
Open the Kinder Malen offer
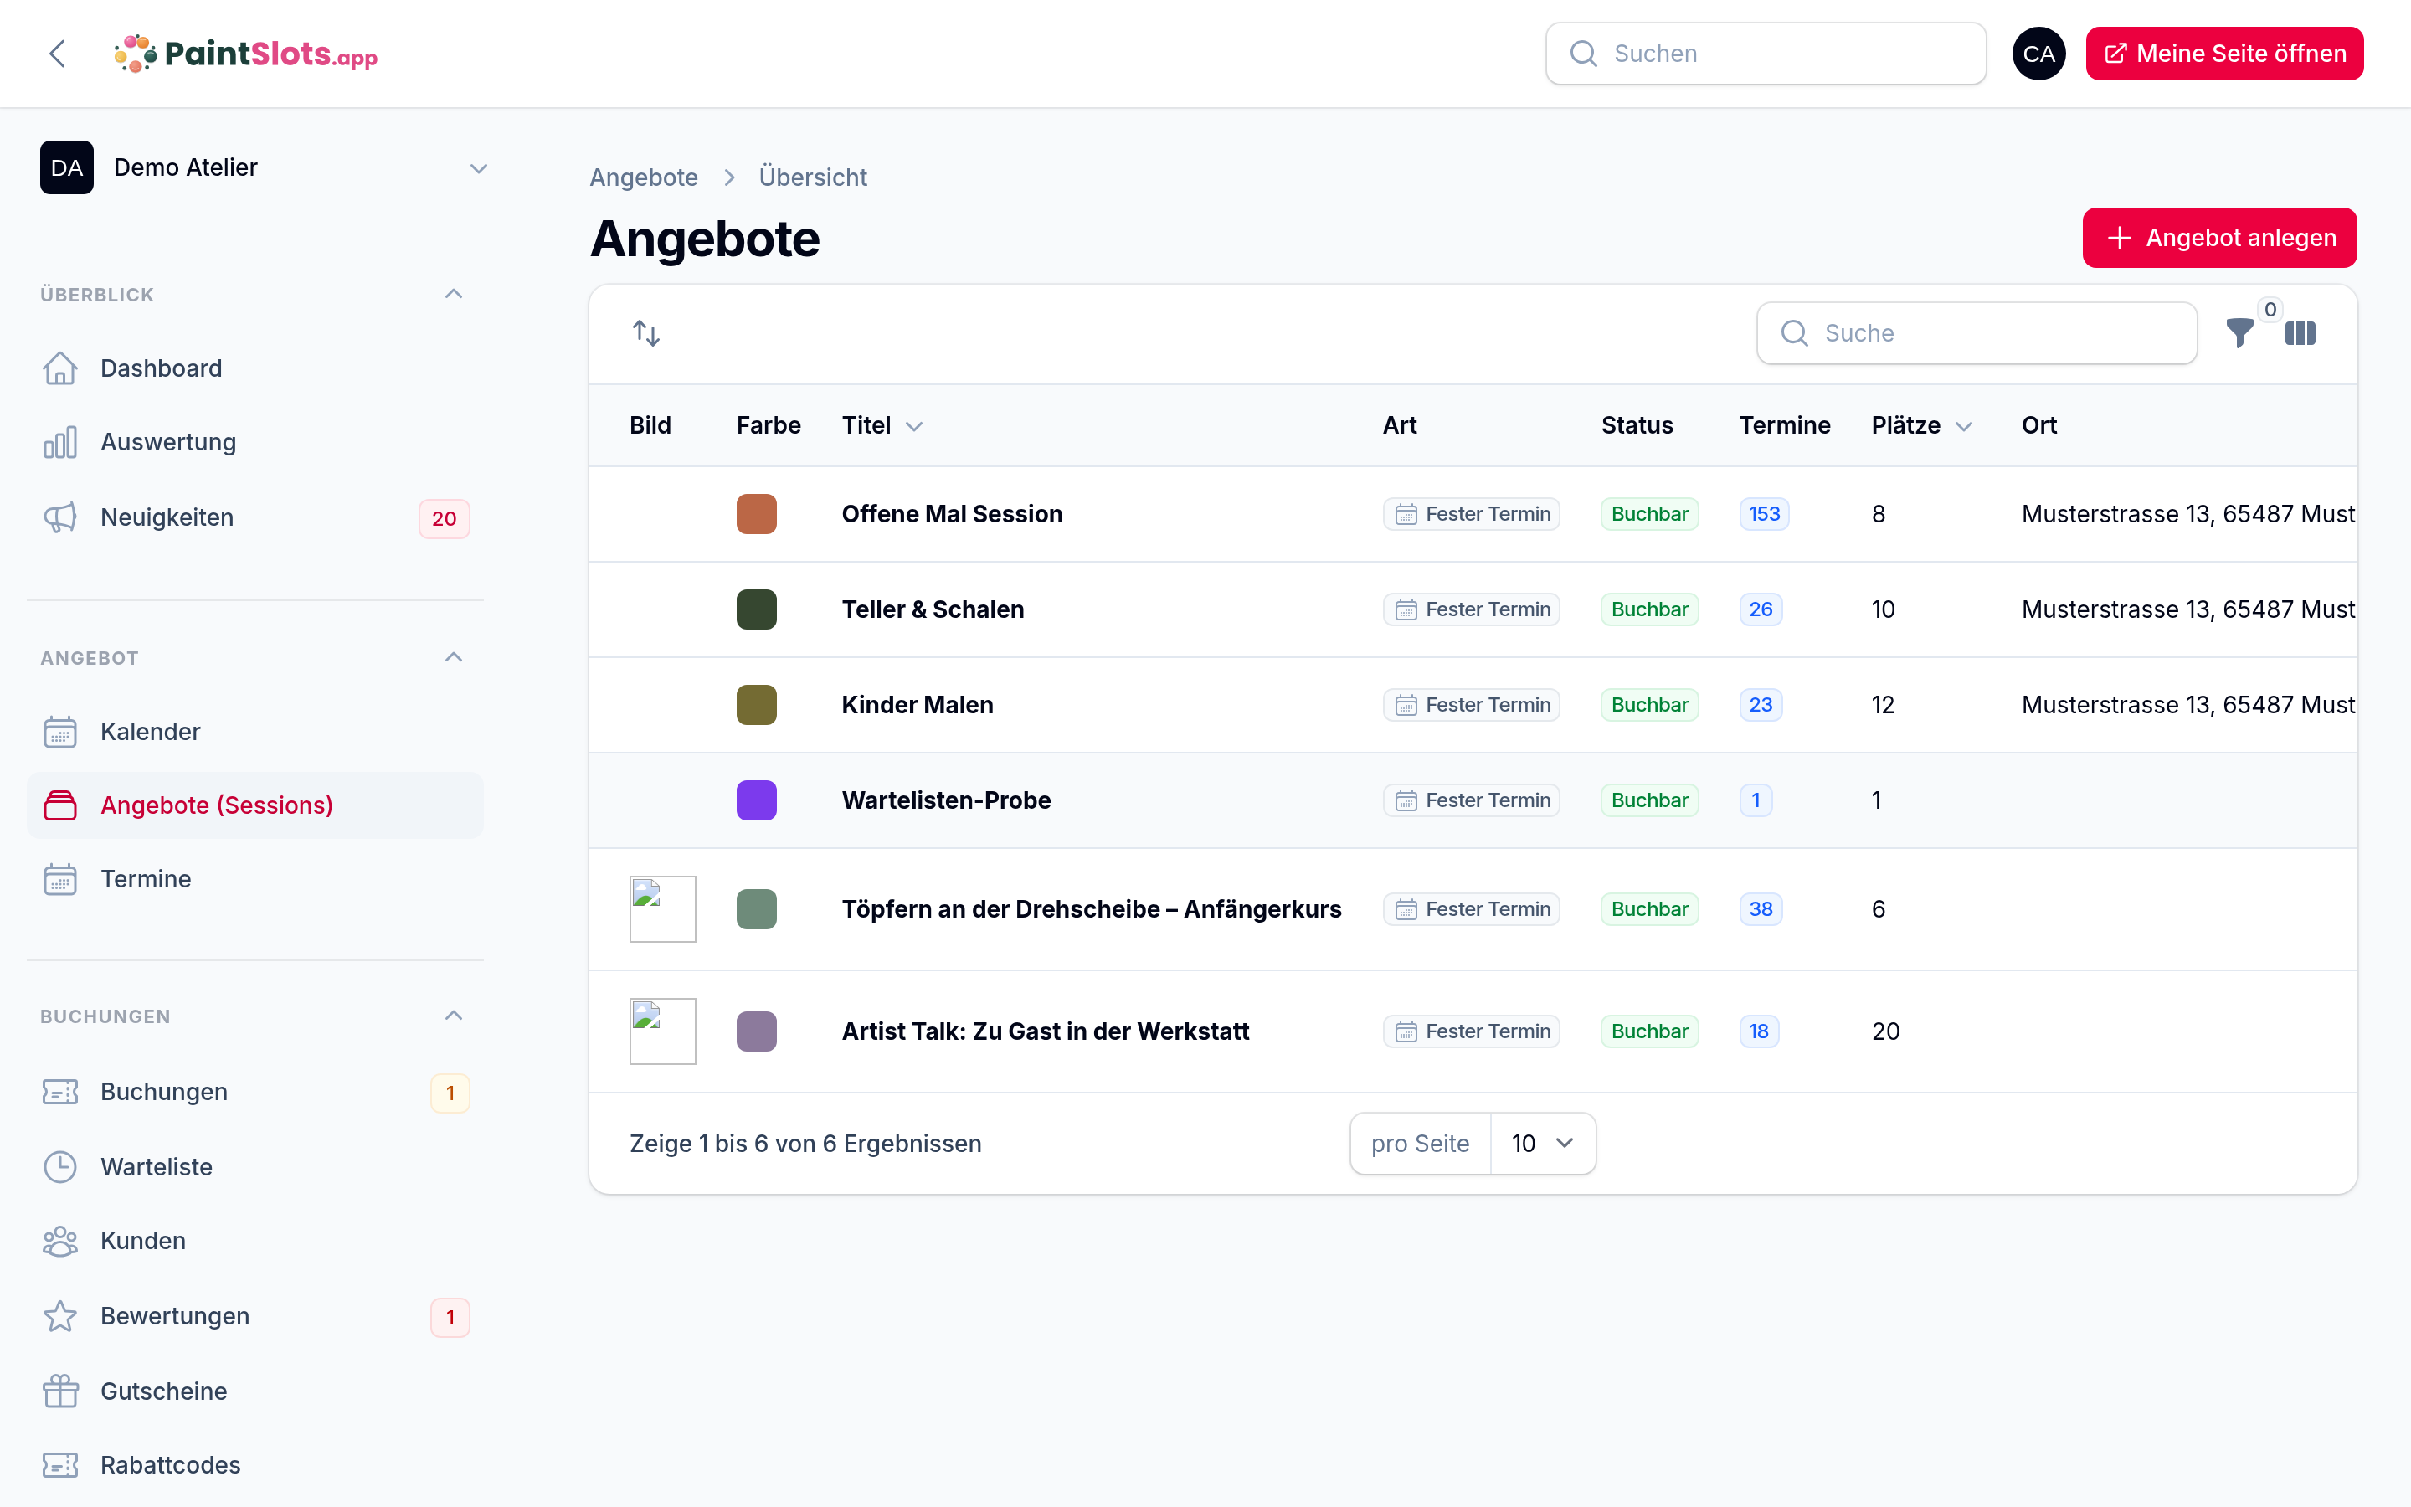[x=917, y=705]
